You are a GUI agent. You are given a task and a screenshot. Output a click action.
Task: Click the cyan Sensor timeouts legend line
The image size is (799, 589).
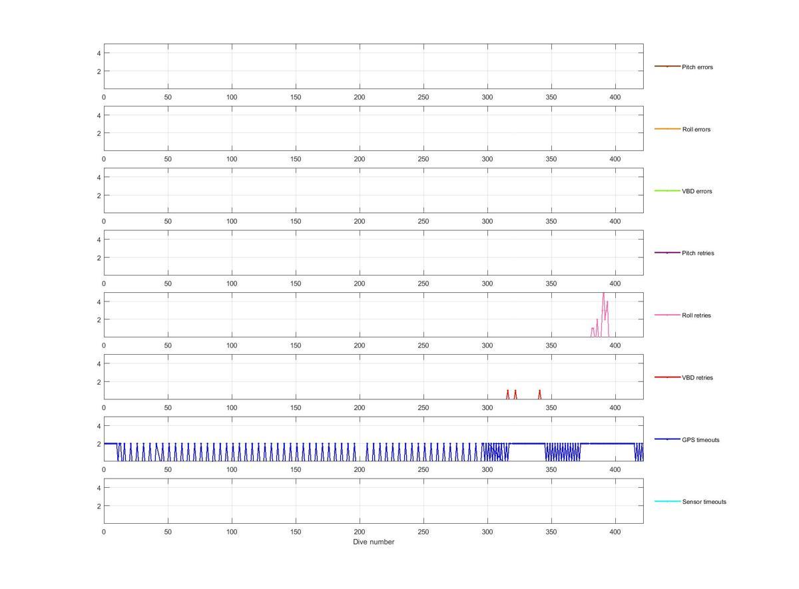(667, 501)
